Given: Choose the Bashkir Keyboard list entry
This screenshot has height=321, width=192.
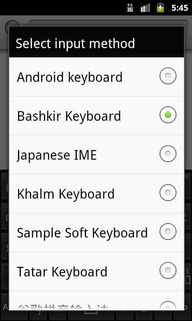Looking at the screenshot, I should click(x=96, y=116).
